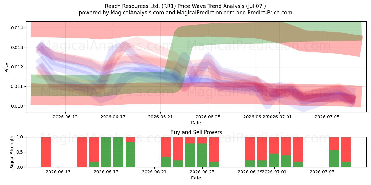Click 2026-07-05 date under the Buy and Sell chart
Viewport: 371px width, 185px height.
tap(322, 172)
